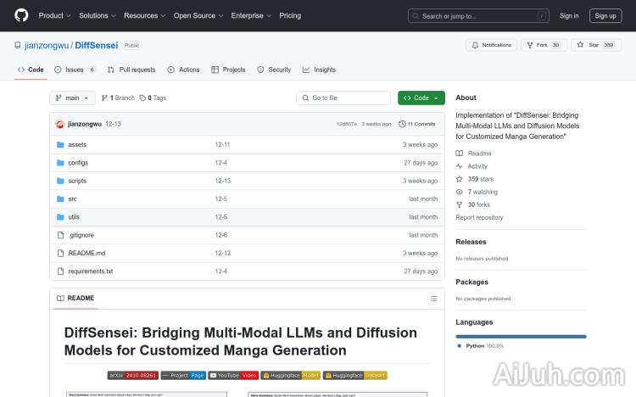Expand the main branch dropdown

click(73, 98)
